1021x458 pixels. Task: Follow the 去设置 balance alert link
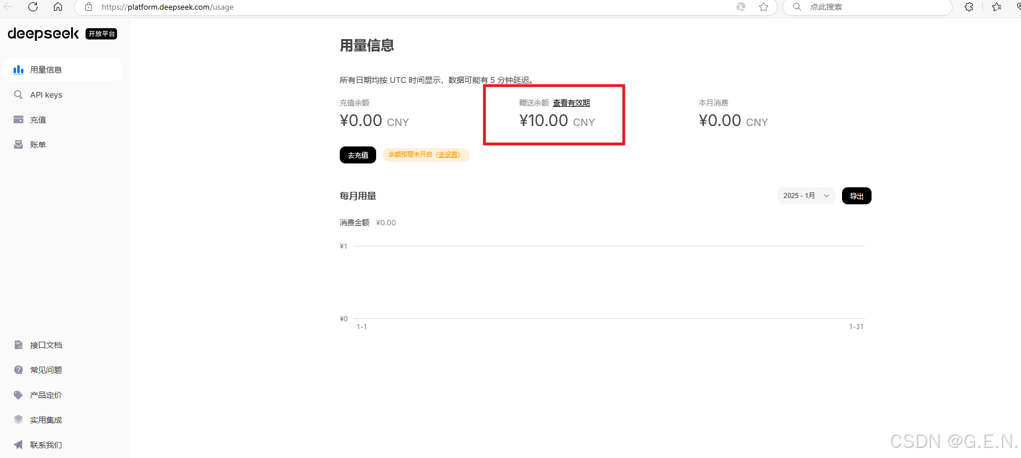(x=448, y=155)
